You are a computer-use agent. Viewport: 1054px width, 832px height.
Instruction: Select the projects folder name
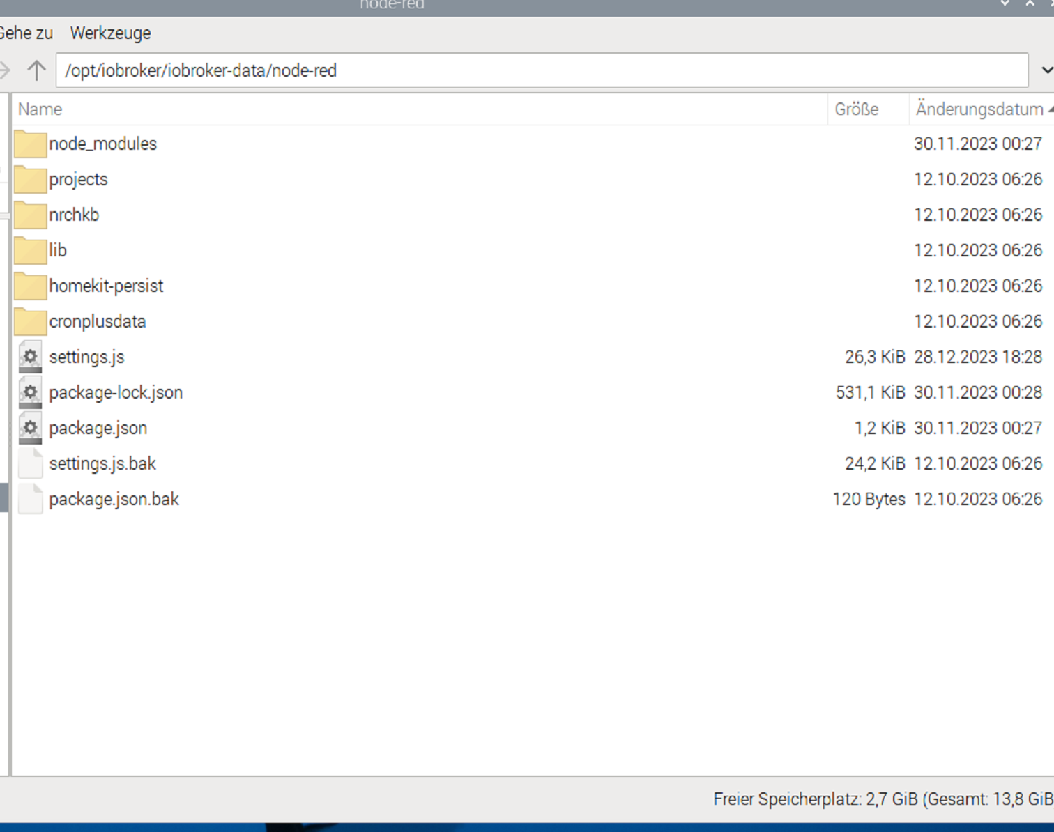coord(78,179)
